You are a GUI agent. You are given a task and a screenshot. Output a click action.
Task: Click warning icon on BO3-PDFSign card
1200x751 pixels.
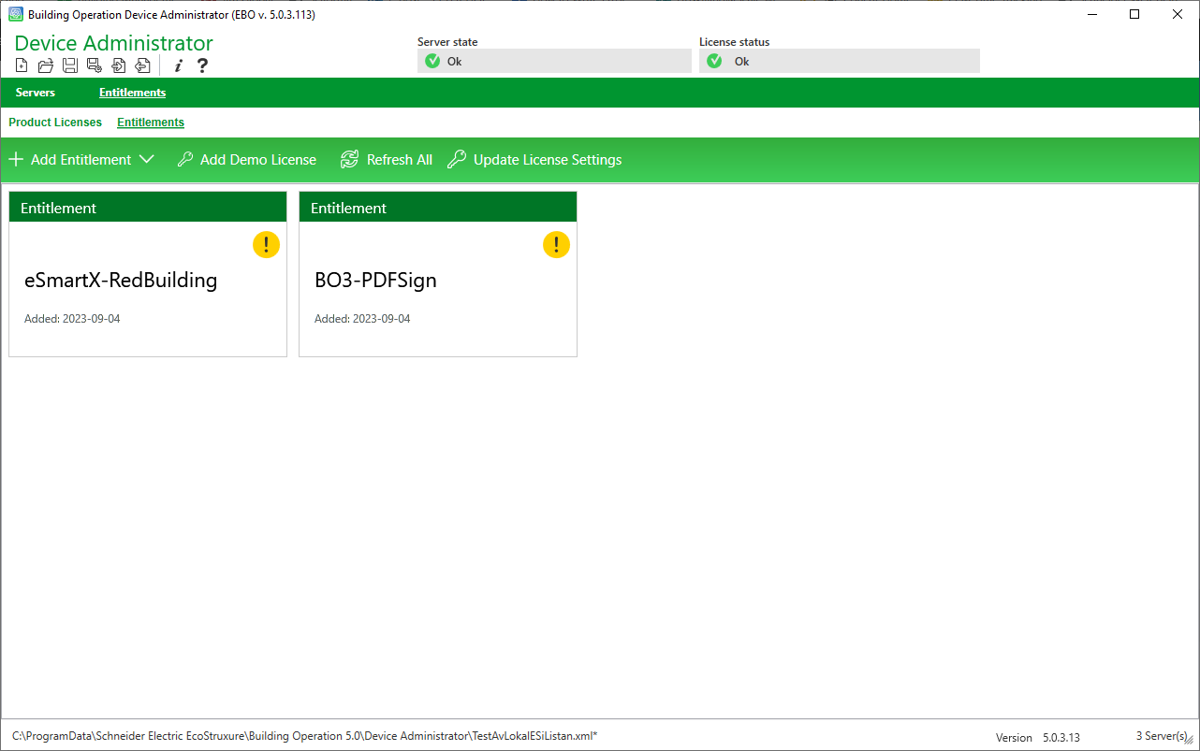[x=557, y=245]
